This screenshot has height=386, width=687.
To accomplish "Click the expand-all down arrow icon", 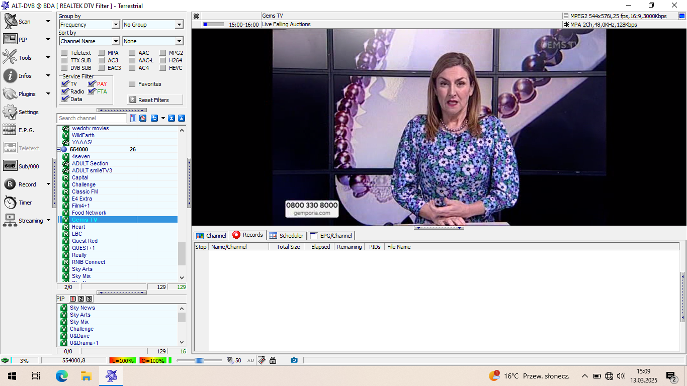I will [171, 118].
